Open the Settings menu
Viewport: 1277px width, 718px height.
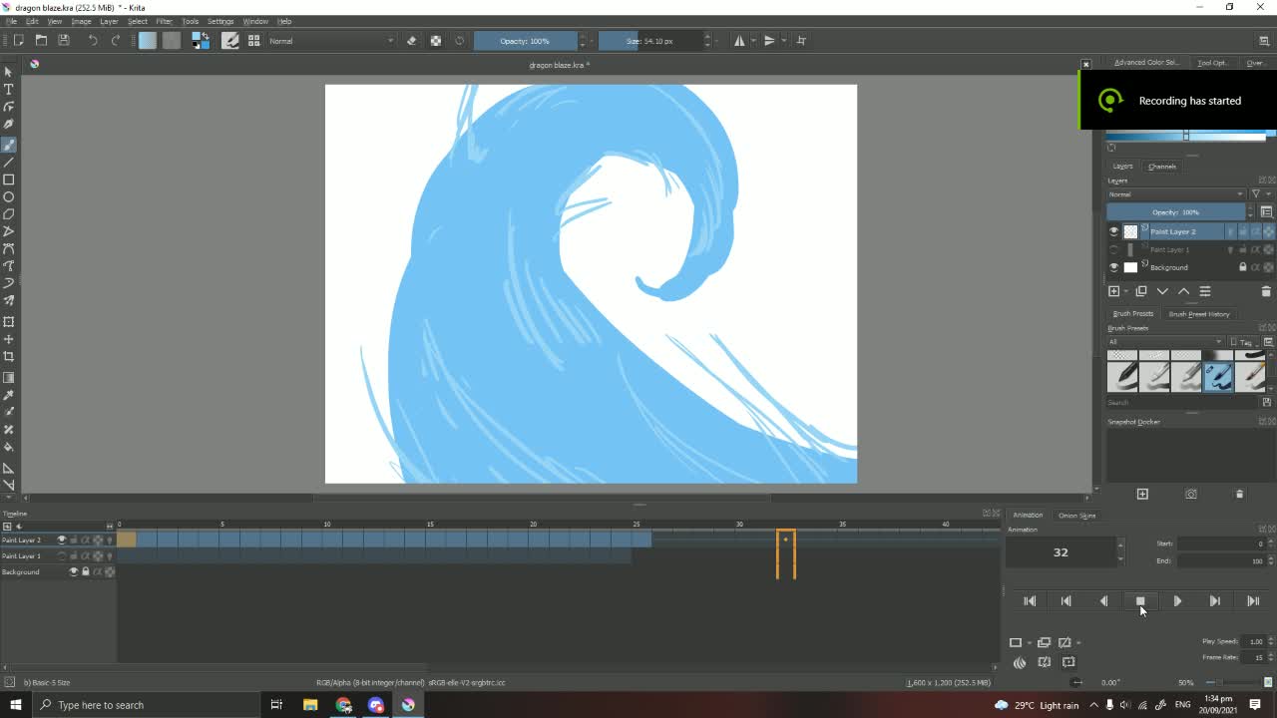[220, 21]
